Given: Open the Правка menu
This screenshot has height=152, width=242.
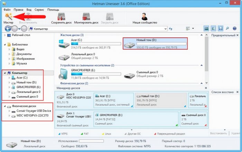Looking at the screenshot, I should 18,10.
